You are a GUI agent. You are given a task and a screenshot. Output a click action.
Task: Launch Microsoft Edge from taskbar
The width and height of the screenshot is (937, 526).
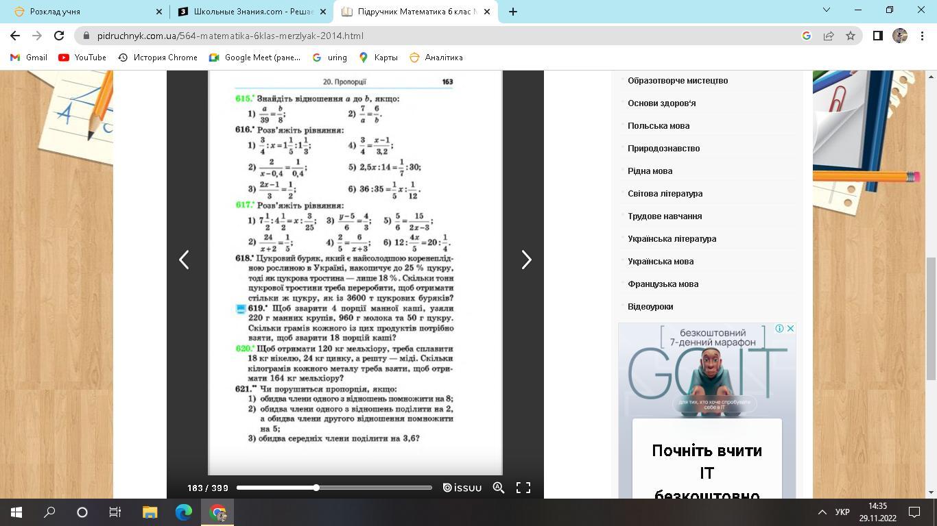tap(184, 512)
